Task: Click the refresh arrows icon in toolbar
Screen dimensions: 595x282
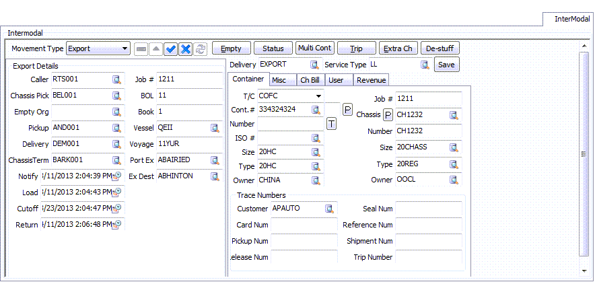Action: point(201,48)
